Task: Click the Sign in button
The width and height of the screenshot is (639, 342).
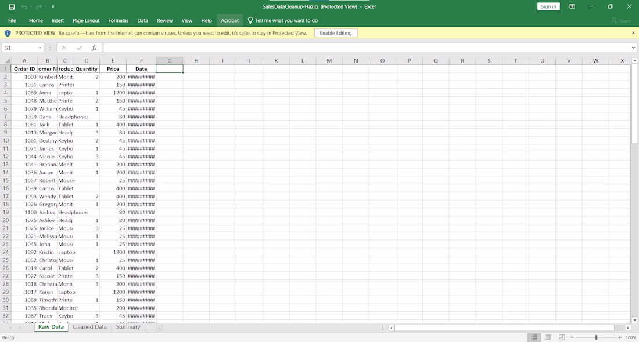Action: click(548, 6)
